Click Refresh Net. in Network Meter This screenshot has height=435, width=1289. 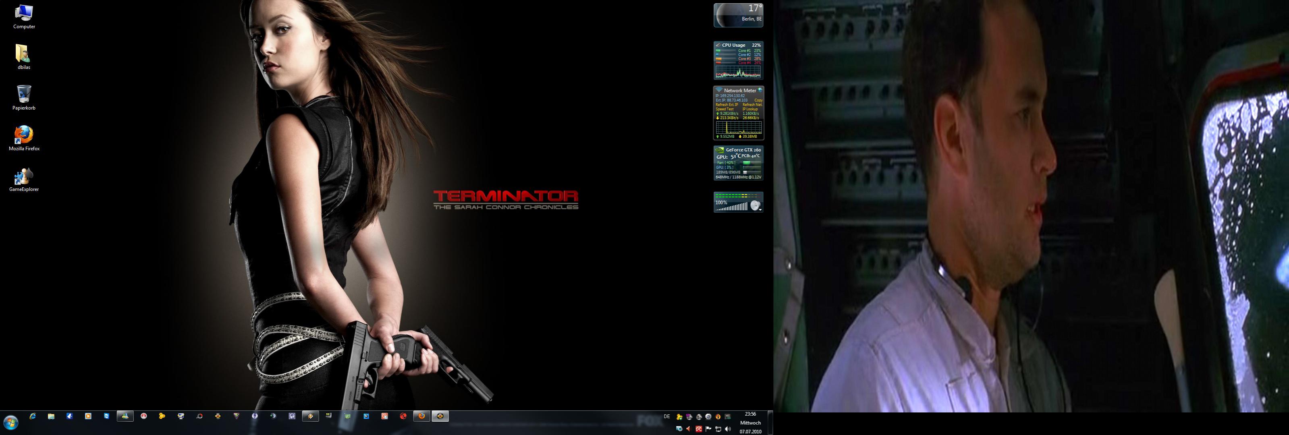pyautogui.click(x=753, y=104)
